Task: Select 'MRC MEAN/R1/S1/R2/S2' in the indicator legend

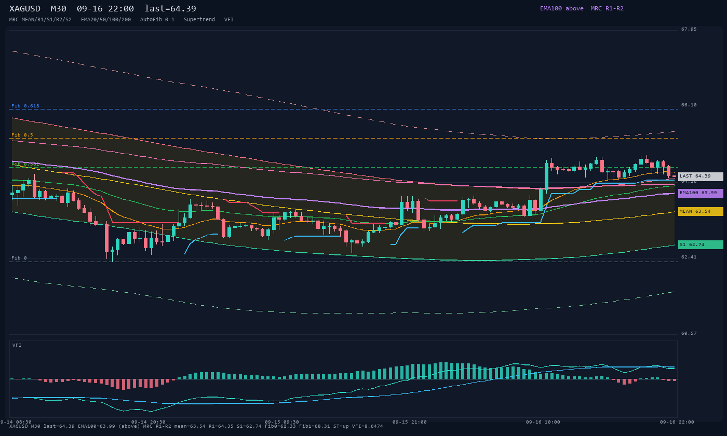Action: (x=41, y=20)
